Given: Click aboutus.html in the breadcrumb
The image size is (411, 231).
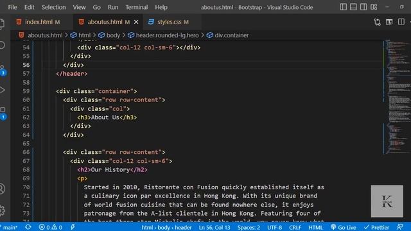Looking at the screenshot, I should (45, 35).
